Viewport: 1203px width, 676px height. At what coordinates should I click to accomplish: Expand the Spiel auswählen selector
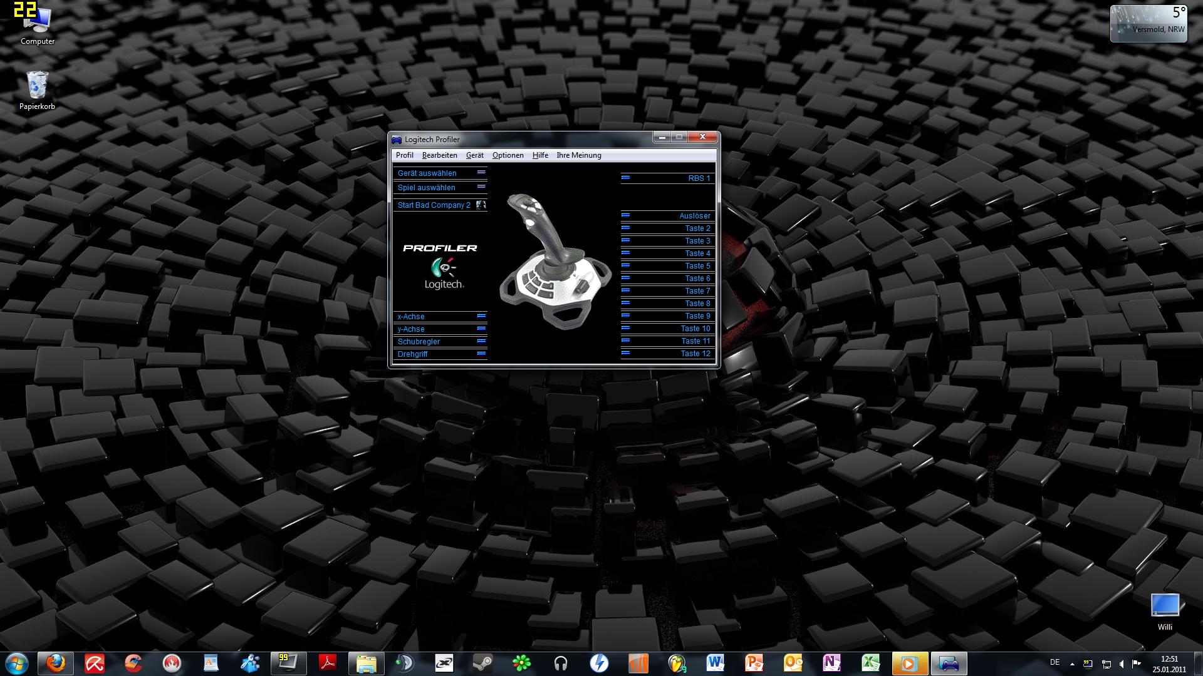coord(481,187)
